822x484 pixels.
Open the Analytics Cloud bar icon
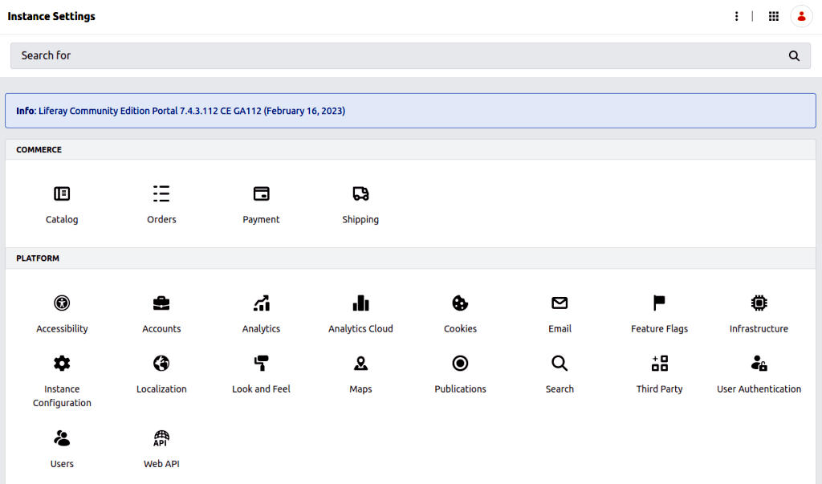tap(360, 303)
